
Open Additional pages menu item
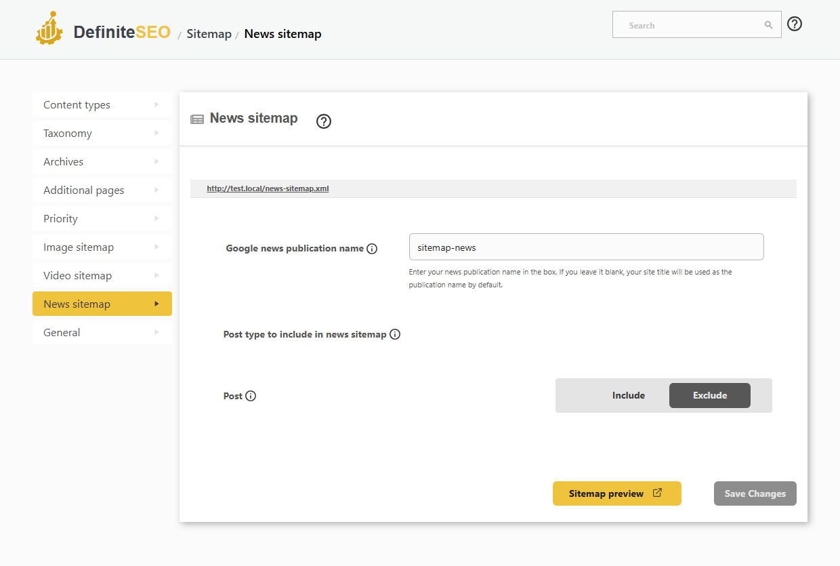coord(102,190)
